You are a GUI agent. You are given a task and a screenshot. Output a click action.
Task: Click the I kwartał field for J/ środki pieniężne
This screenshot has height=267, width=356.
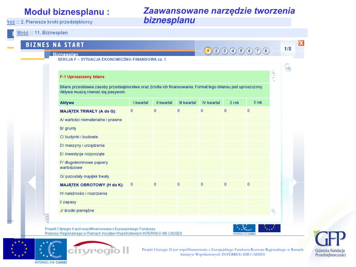tap(141, 210)
